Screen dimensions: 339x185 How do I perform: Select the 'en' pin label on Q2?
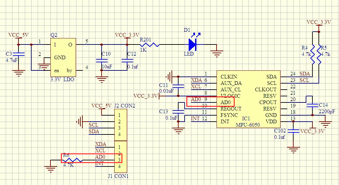[57, 71]
